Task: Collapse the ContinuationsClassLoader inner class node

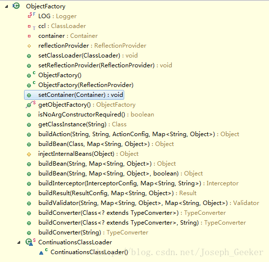Action: [19, 242]
